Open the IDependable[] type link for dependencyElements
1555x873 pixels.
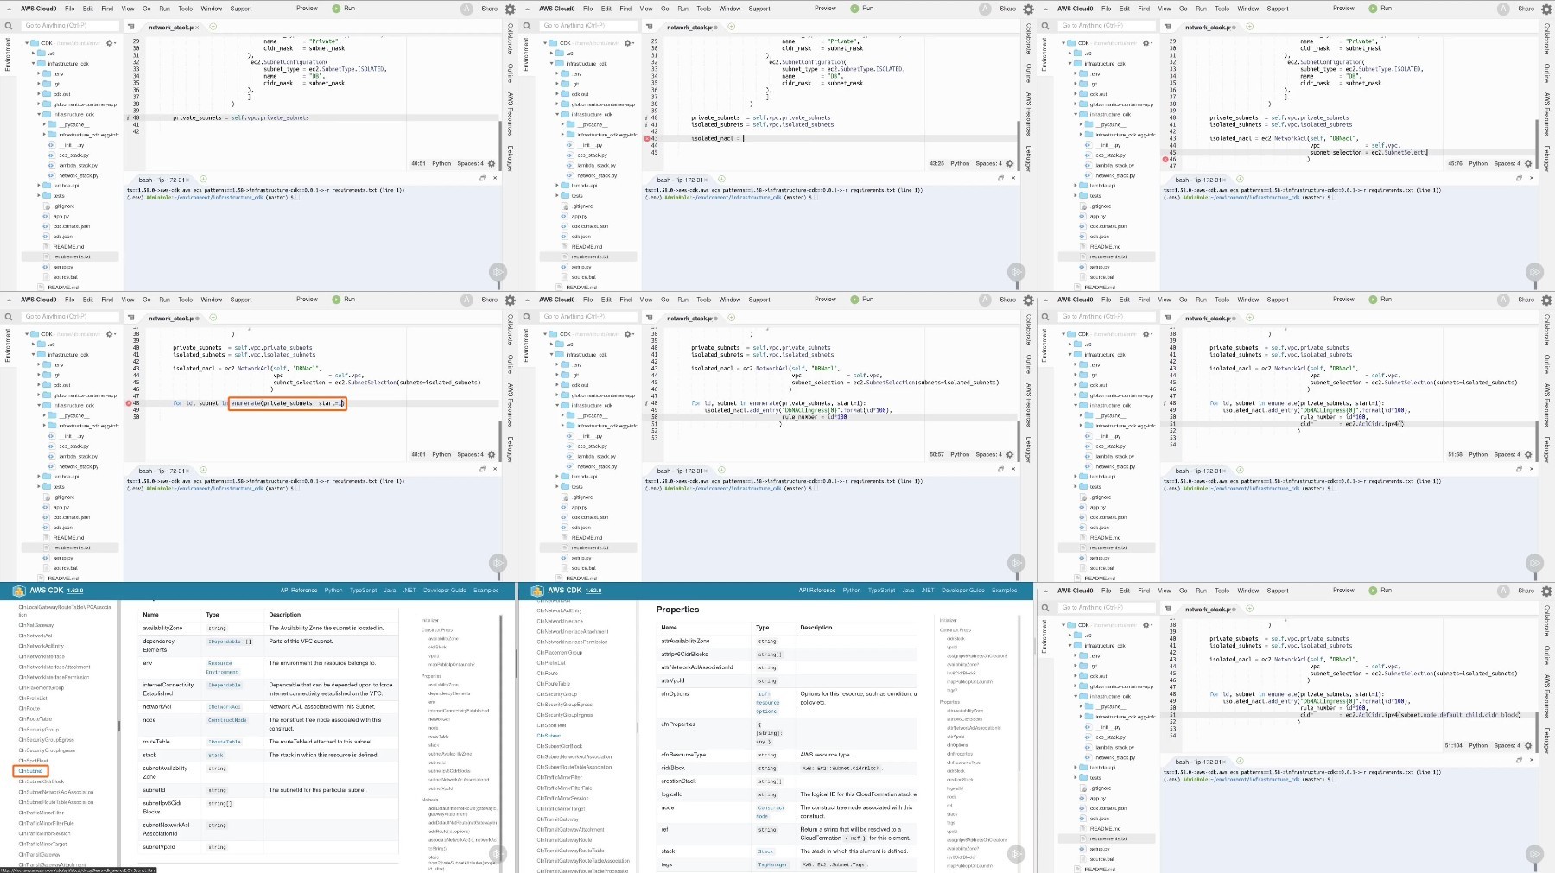click(229, 642)
